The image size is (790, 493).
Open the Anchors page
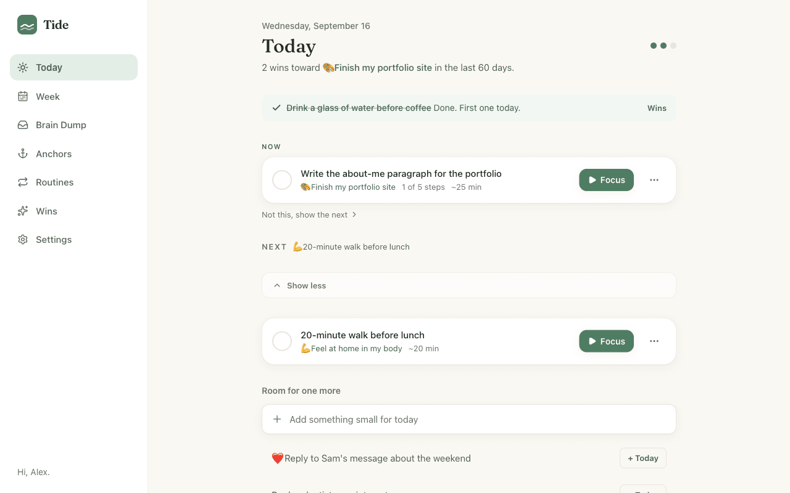pyautogui.click(x=73, y=153)
